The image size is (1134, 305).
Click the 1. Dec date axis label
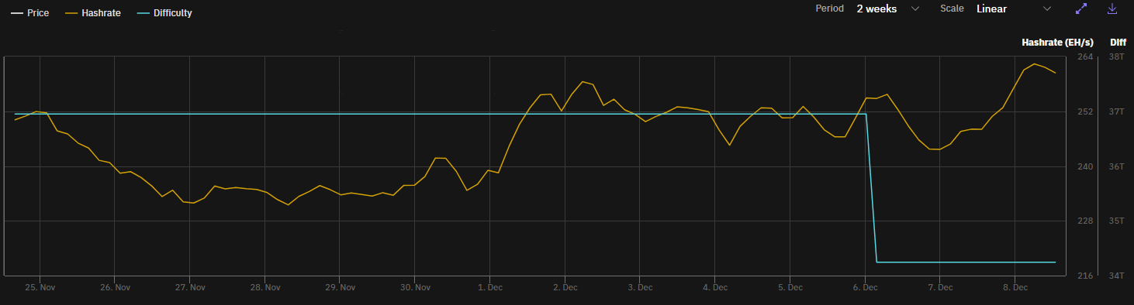[489, 288]
